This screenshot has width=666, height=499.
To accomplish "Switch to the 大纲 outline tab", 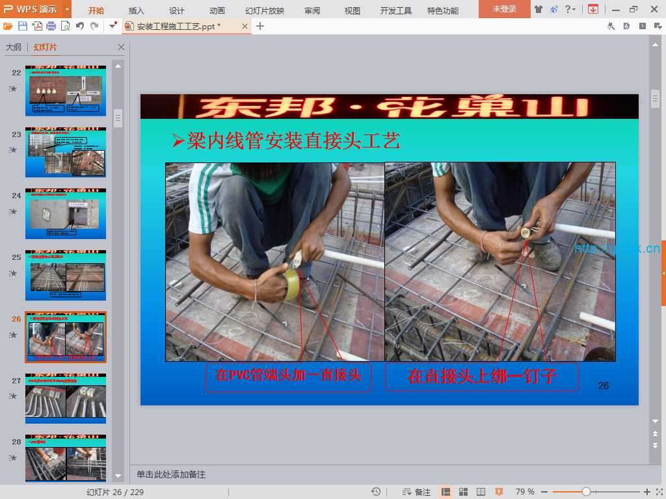I will click(14, 47).
